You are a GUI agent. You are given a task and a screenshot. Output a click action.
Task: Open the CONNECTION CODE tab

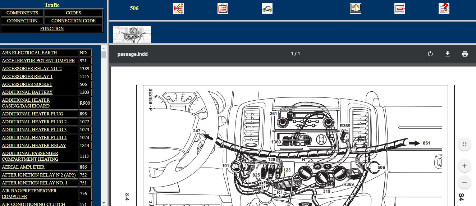coord(73,21)
